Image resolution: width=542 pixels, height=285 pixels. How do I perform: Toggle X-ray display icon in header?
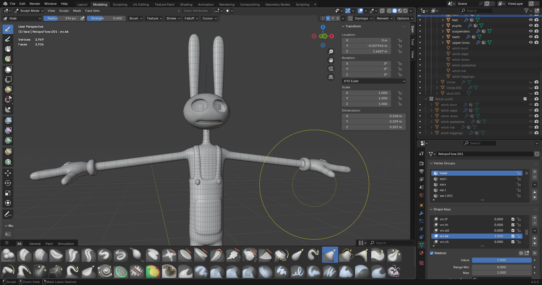coord(382,11)
